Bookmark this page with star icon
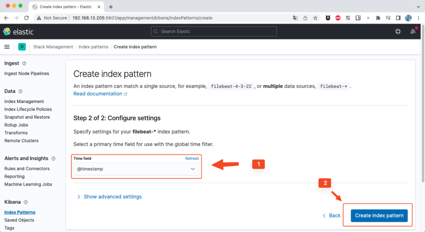Image resolution: width=425 pixels, height=232 pixels. coord(315,18)
